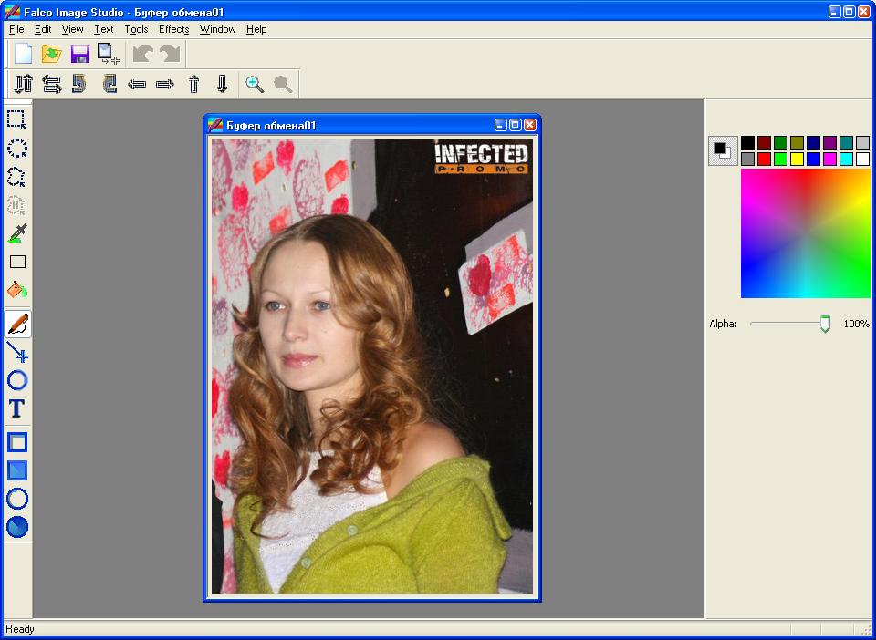876x640 pixels.
Task: Pick the eyedropper color picker tool
Action: tap(16, 233)
